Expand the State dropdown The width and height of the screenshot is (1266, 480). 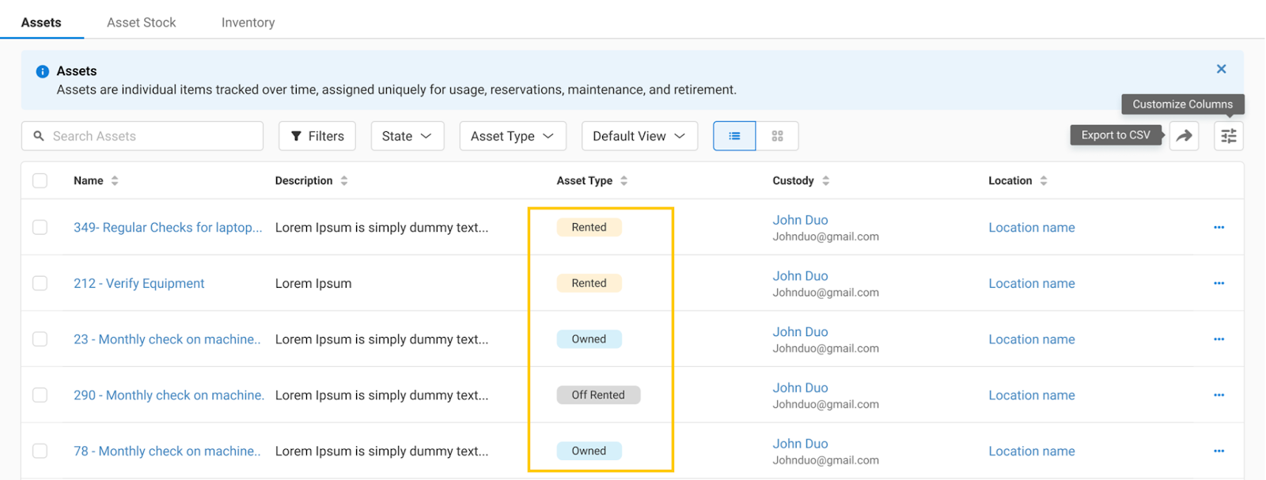coord(407,136)
